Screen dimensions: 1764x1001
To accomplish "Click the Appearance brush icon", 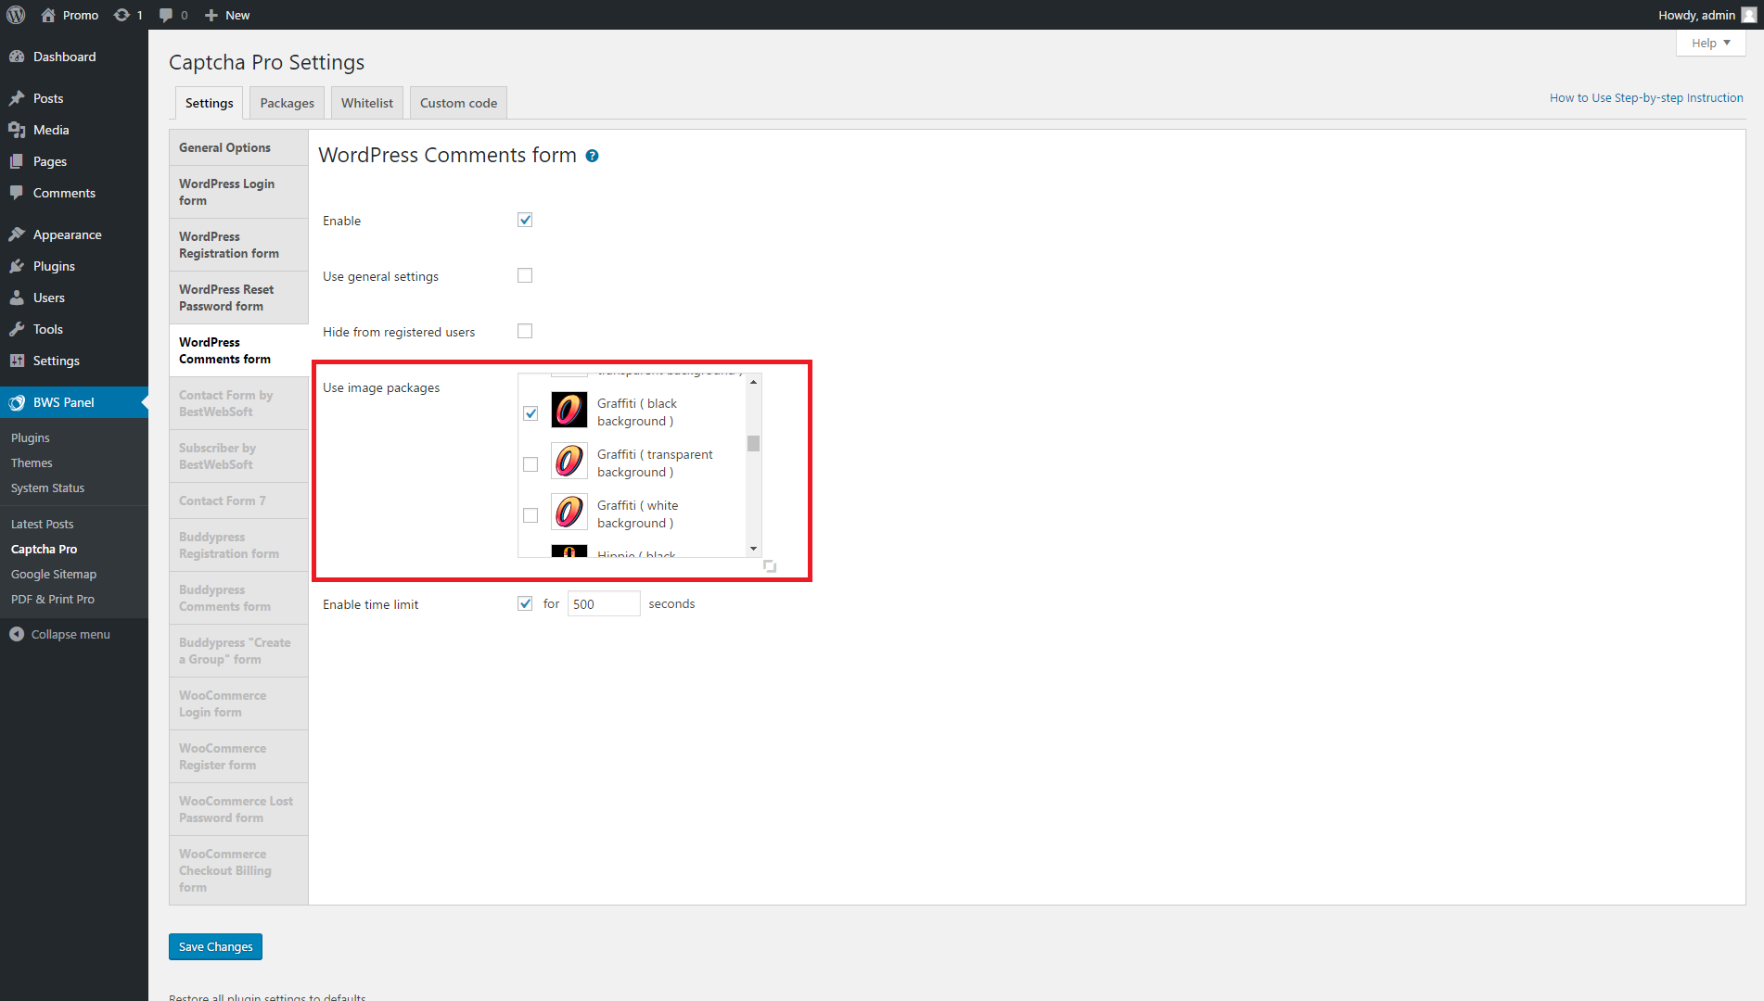I will (x=17, y=234).
